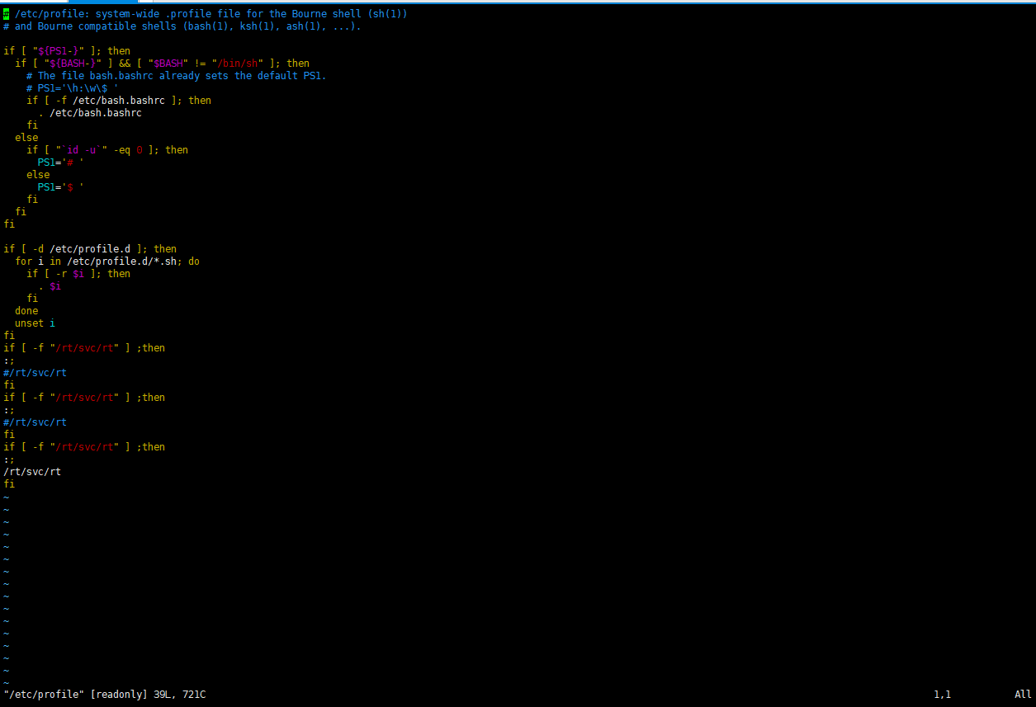
Task: Click the assignment PS1='# '
Action: pos(61,163)
